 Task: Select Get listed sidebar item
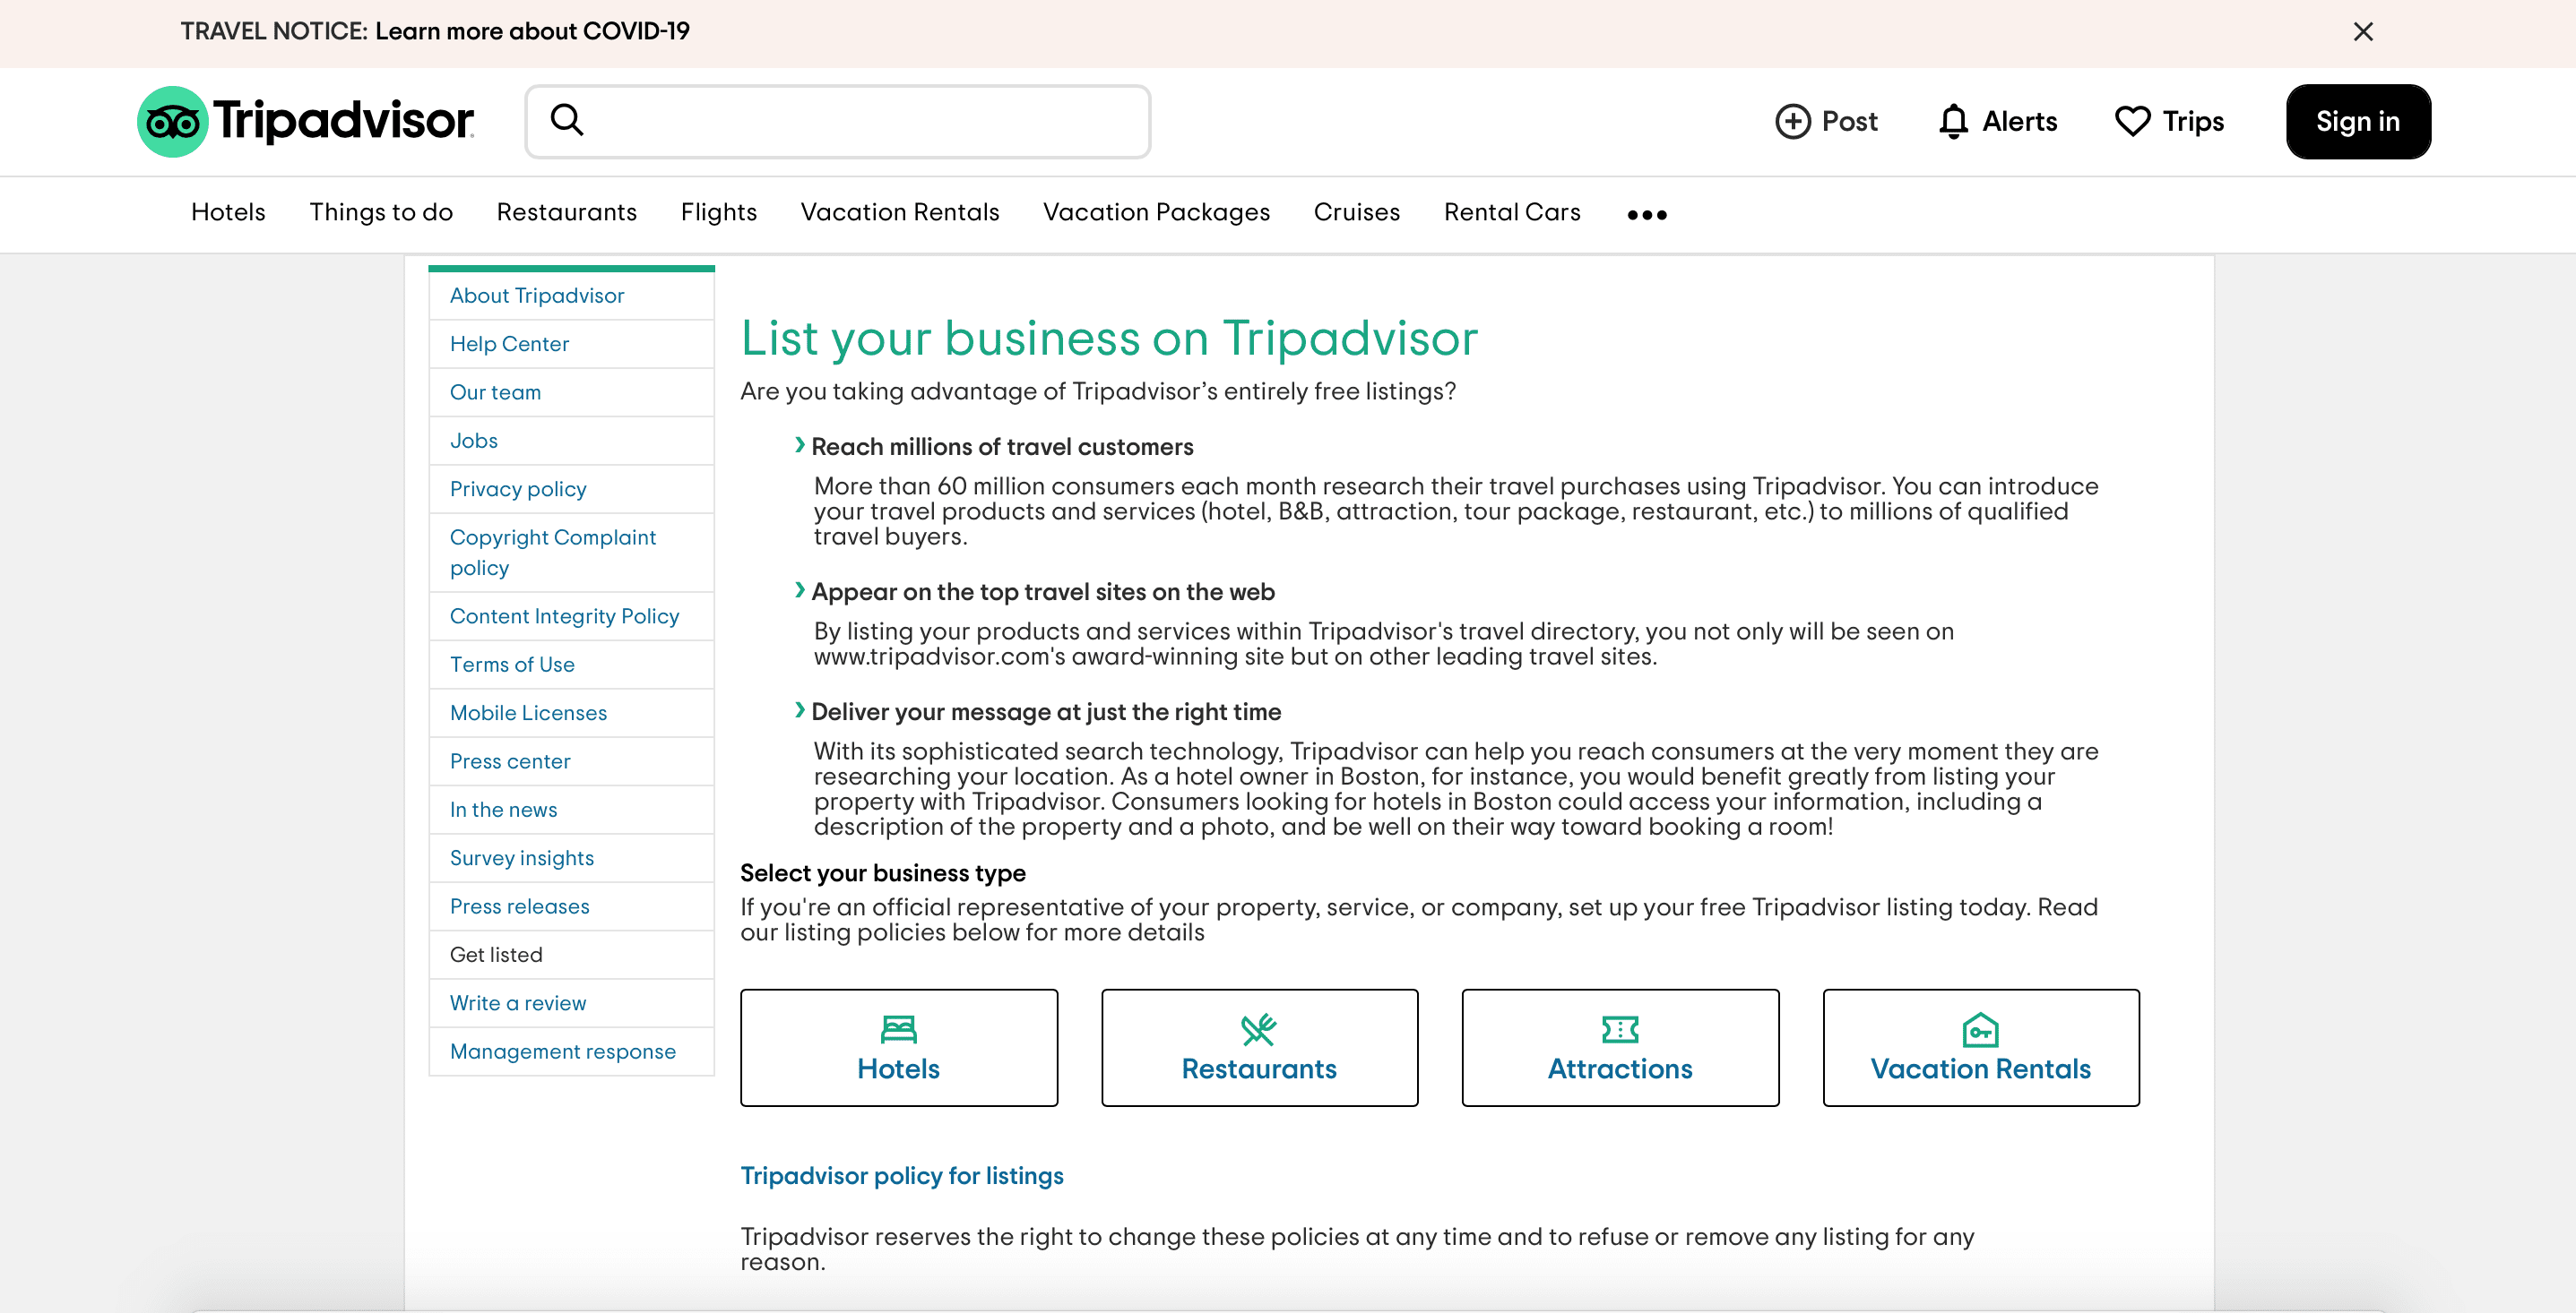[496, 954]
